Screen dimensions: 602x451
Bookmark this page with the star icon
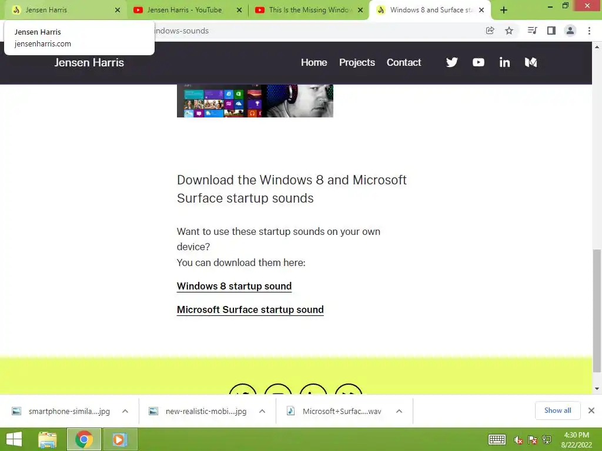click(x=509, y=31)
